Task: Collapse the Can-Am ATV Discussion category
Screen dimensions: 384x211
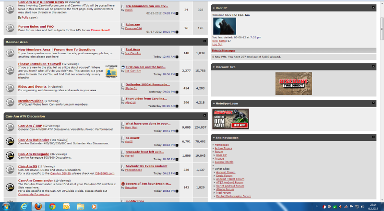Action: [x=205, y=115]
